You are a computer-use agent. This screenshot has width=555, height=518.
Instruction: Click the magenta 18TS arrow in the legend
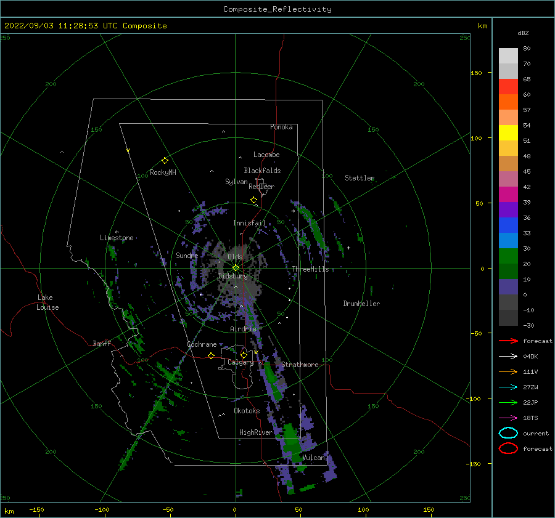[508, 418]
